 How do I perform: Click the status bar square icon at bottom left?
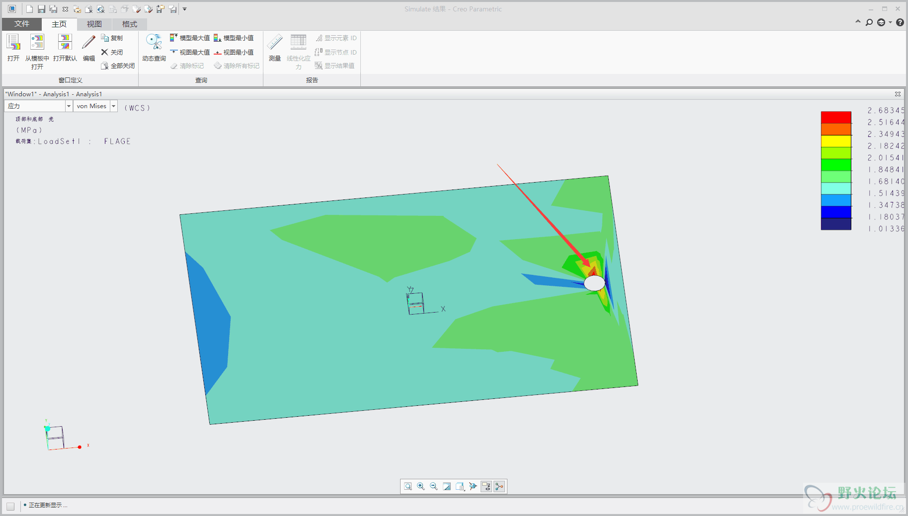[x=10, y=506]
